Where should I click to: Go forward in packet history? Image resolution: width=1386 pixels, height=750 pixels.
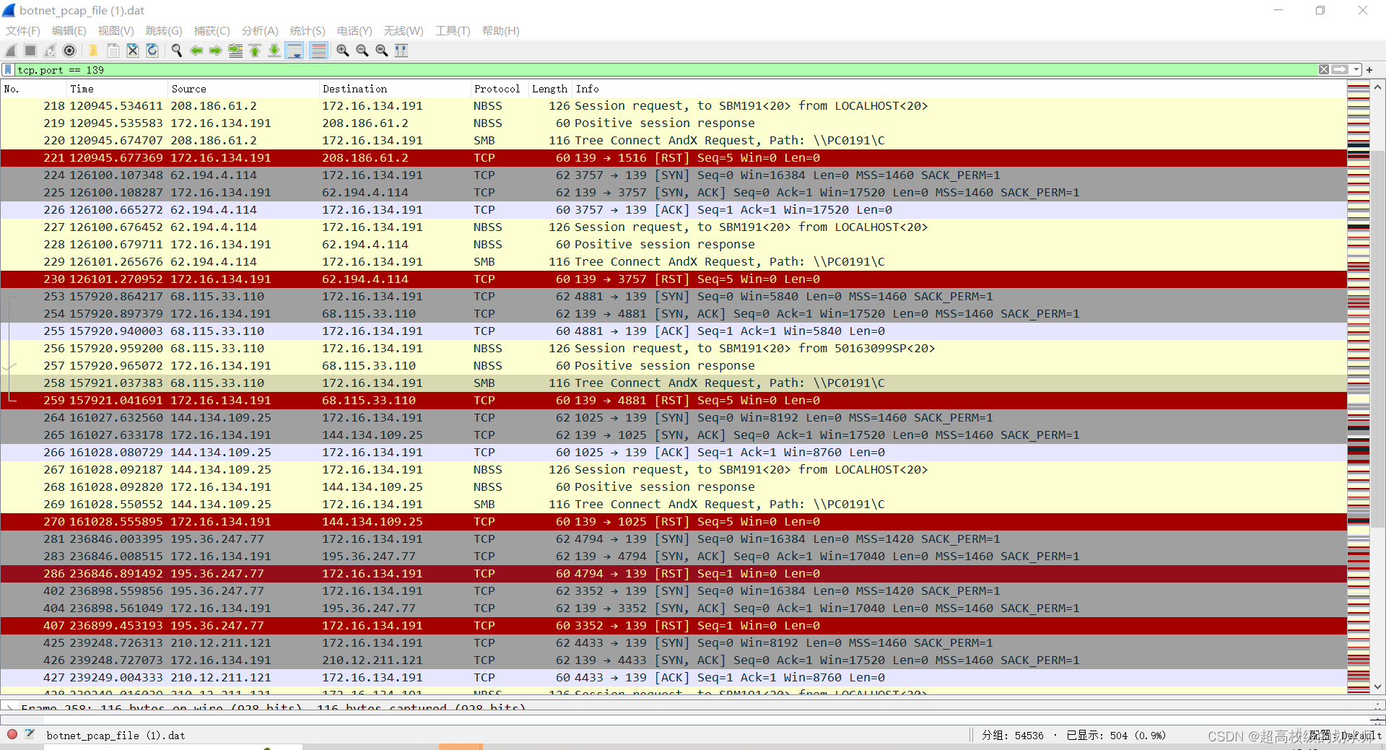click(216, 51)
